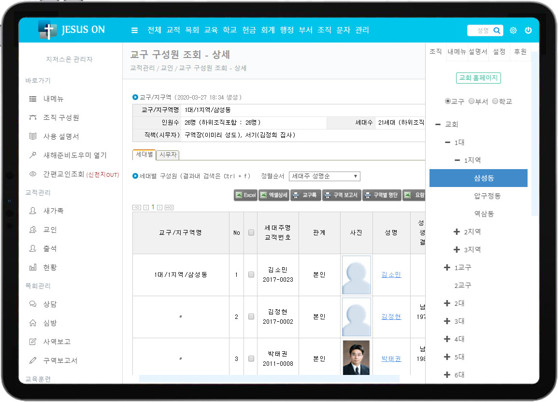The image size is (558, 402).
Task: Click the power logout icon
Action: point(528,30)
